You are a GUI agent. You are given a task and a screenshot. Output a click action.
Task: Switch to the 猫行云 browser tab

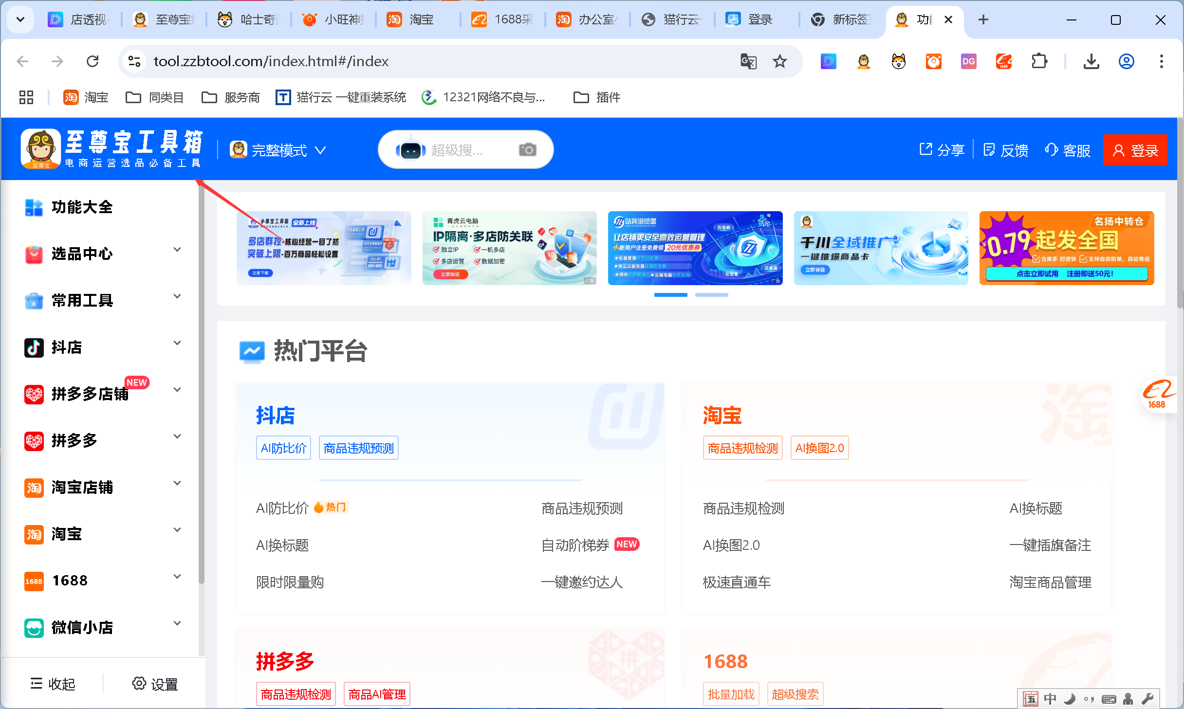click(672, 19)
